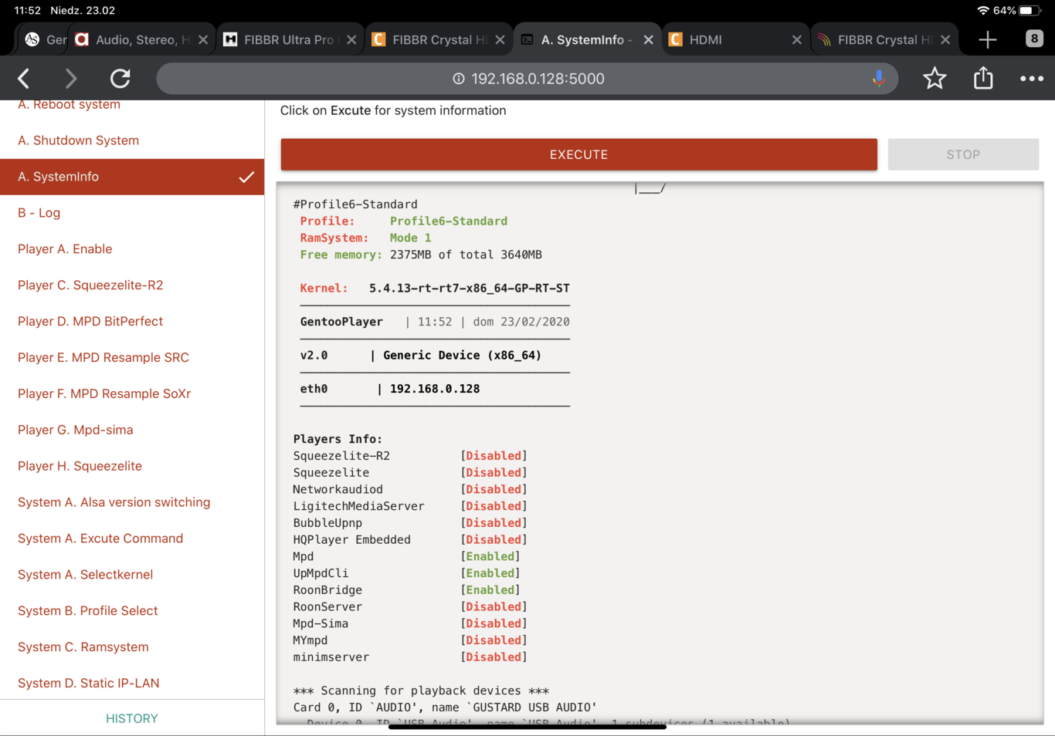1055x736 pixels.
Task: Go forward using the browser forward arrow
Action: (x=71, y=79)
